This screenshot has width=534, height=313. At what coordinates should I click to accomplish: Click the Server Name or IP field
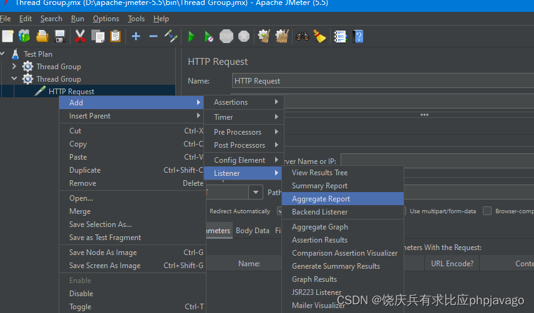tap(437, 161)
